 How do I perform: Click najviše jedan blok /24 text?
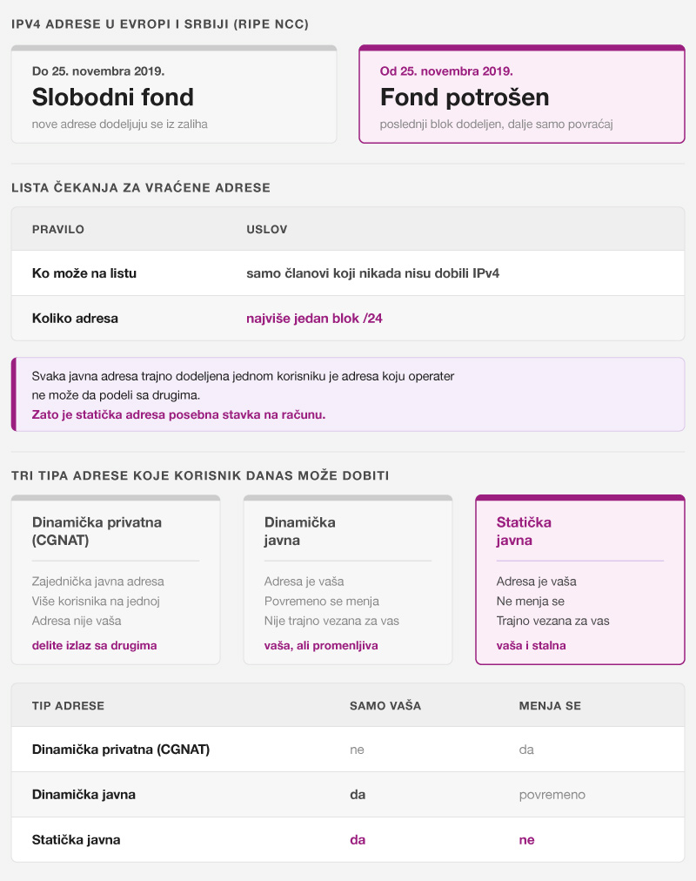(314, 318)
